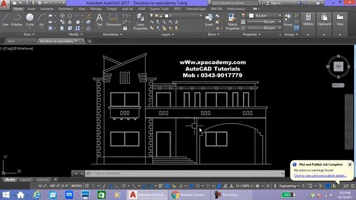Toggle polar tracking in status bar
Image resolution: width=356 pixels, height=200 pixels.
(x=123, y=186)
